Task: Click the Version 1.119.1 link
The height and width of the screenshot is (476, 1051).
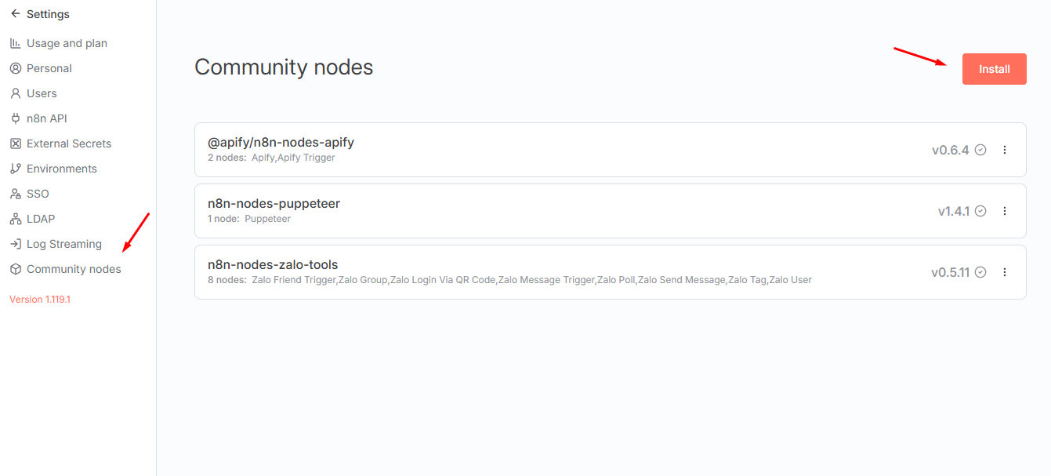Action: pos(40,300)
